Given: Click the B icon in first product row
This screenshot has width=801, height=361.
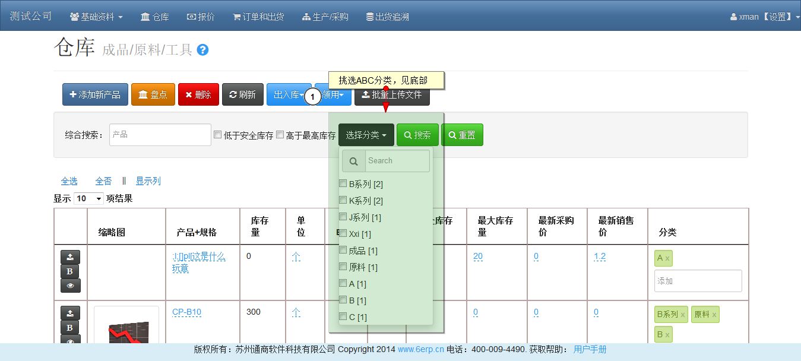Looking at the screenshot, I should (70, 271).
